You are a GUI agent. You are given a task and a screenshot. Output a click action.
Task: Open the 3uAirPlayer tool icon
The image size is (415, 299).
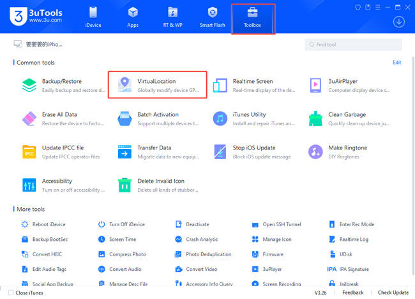click(x=315, y=85)
